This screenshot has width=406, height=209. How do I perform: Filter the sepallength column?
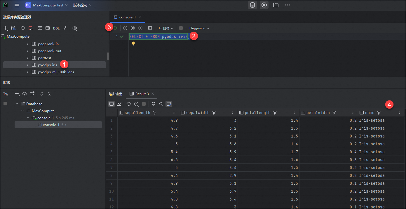coord(155,113)
